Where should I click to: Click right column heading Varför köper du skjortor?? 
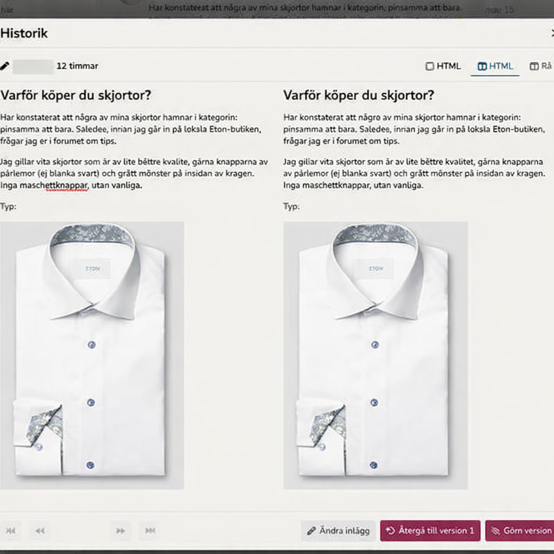tap(358, 95)
